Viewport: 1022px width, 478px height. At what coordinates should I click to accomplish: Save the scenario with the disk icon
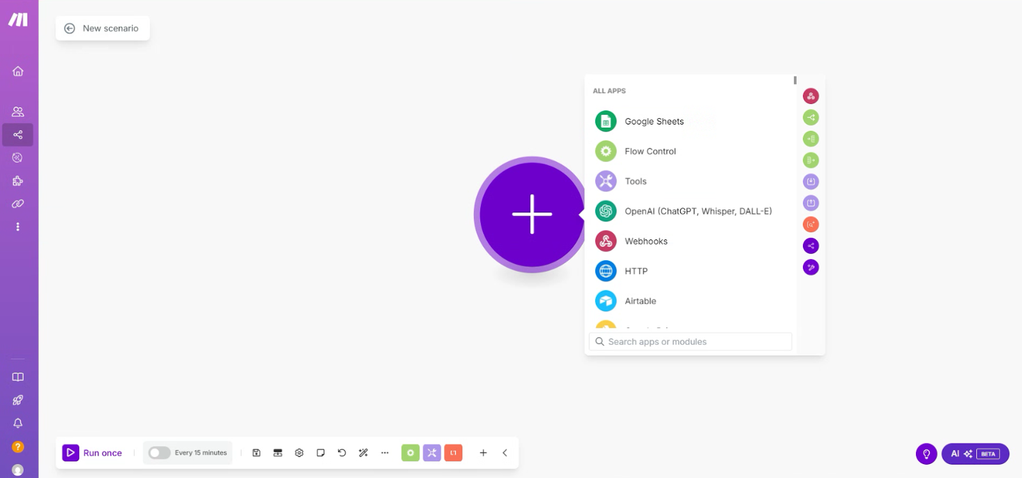click(256, 452)
